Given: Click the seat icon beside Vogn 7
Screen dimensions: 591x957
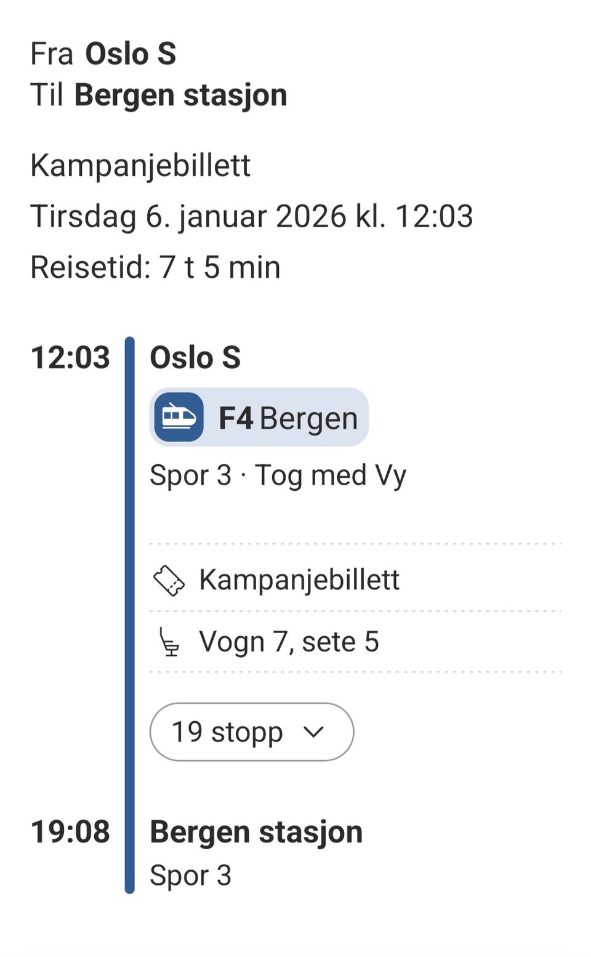Looking at the screenshot, I should click(169, 642).
